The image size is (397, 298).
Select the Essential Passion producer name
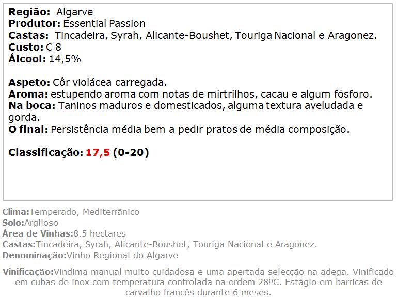(104, 23)
